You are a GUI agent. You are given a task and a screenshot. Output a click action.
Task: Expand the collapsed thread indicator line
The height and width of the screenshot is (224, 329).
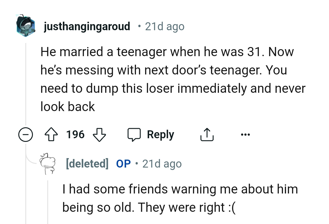tap(26, 82)
